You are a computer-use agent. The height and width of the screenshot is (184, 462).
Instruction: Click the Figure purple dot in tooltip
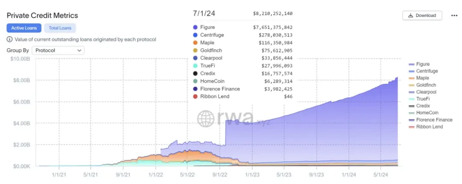(x=195, y=27)
